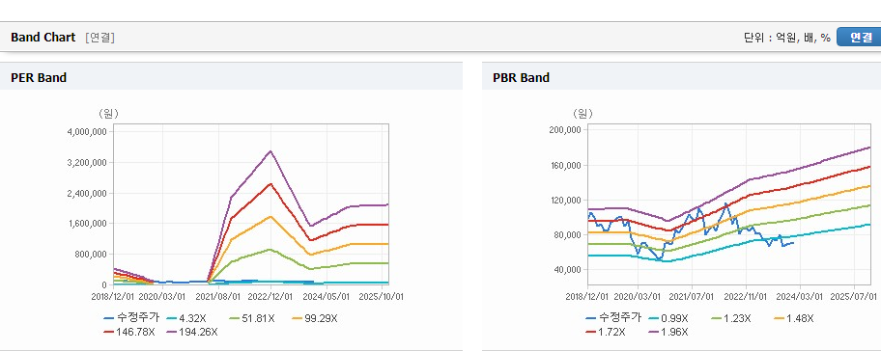Click the 2022/12/01 date label
This screenshot has width=881, height=351.
(270, 296)
